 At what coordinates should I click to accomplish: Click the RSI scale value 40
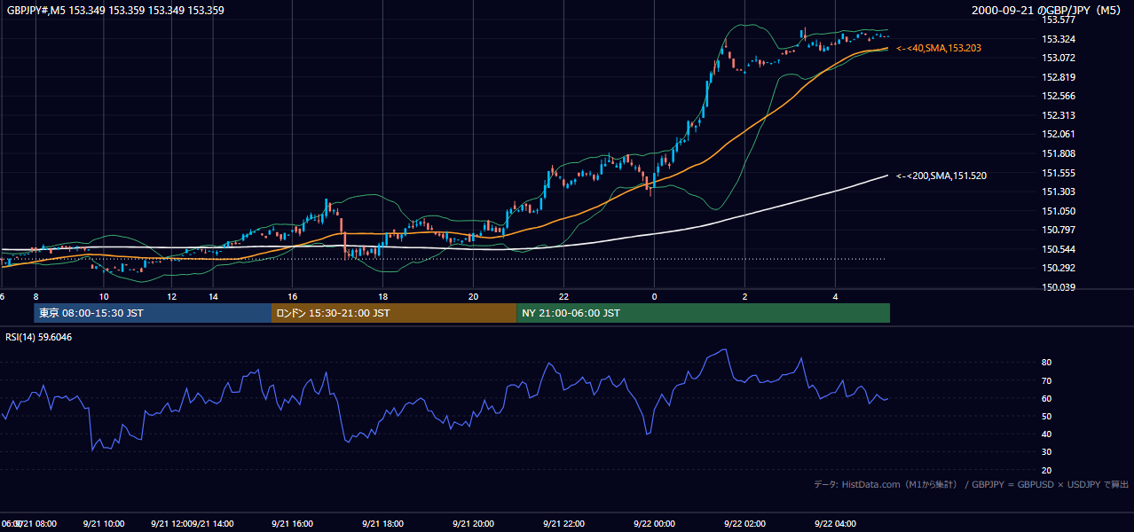tap(1047, 434)
